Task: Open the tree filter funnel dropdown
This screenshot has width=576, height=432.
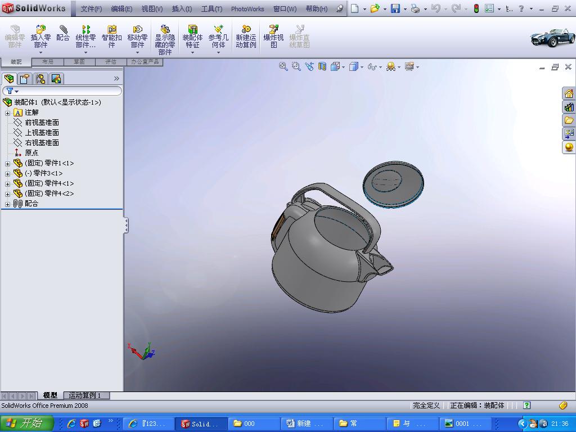Action: (12, 91)
